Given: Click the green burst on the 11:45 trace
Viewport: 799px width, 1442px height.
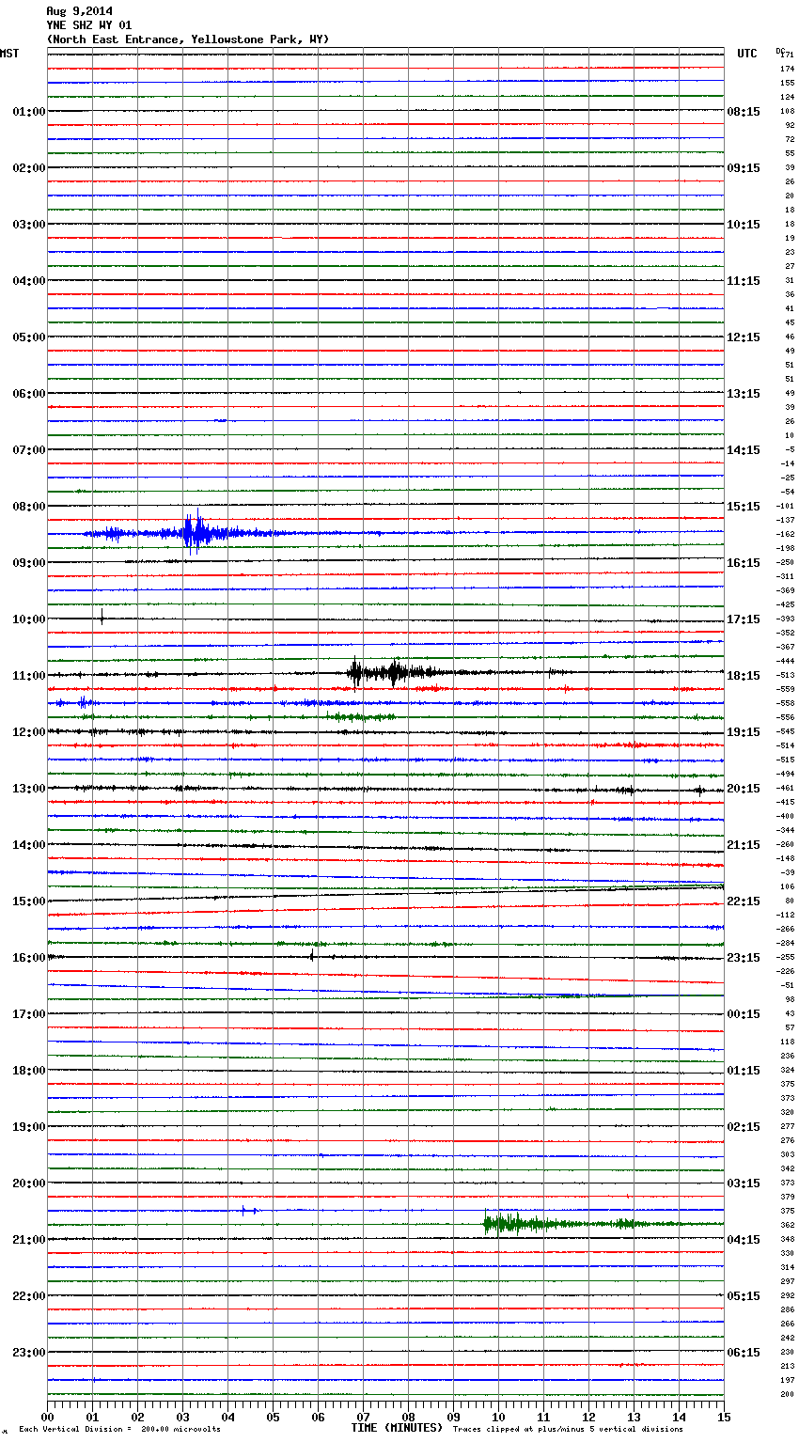Looking at the screenshot, I should click(x=362, y=717).
